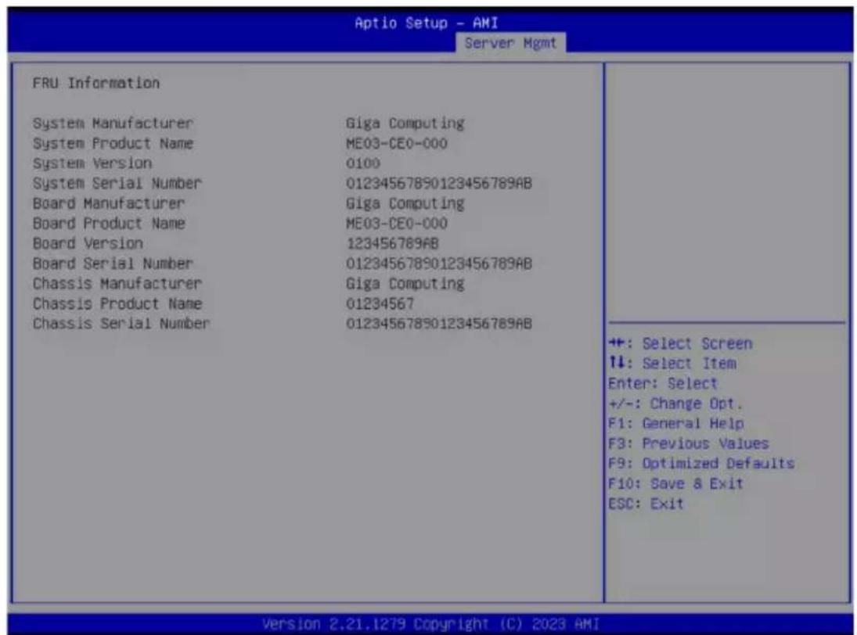Click System Product Name value ME03-CE0-000

pyautogui.click(x=397, y=144)
